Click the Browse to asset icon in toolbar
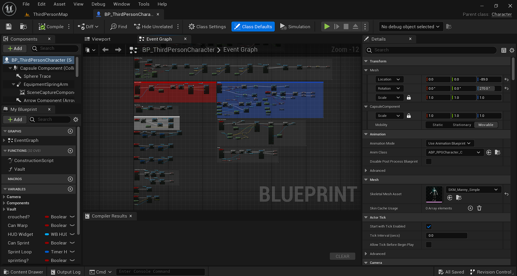The width and height of the screenshot is (517, 276). 23,27
